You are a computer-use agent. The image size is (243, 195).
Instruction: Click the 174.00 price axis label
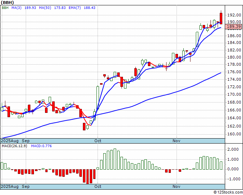click(234, 79)
